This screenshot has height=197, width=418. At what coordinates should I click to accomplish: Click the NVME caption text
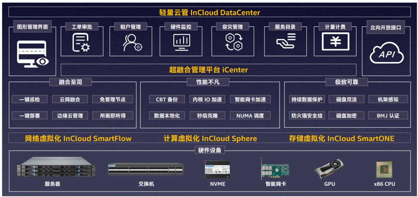tap(218, 184)
